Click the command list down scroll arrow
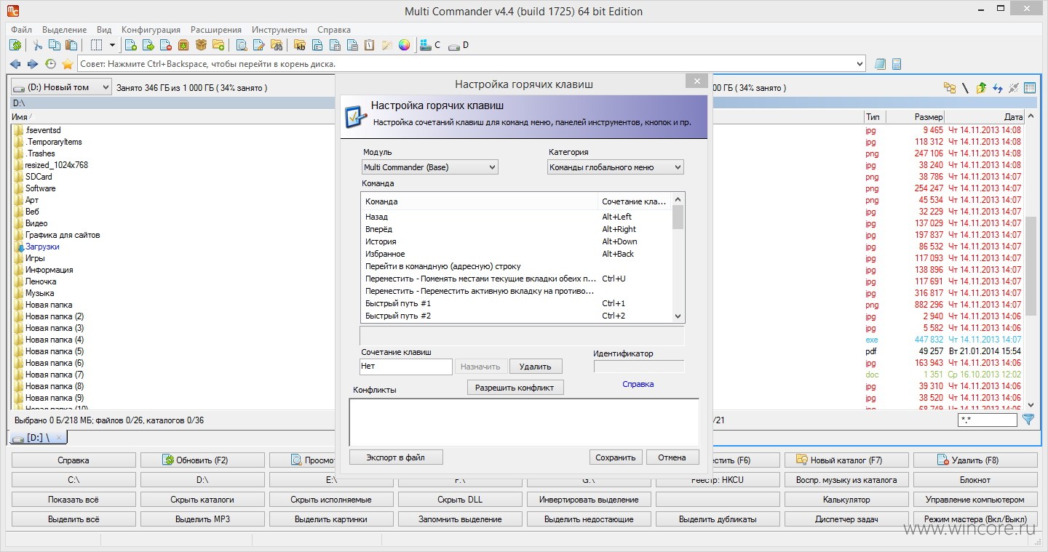Screen dimensions: 1048x552 [x=678, y=316]
